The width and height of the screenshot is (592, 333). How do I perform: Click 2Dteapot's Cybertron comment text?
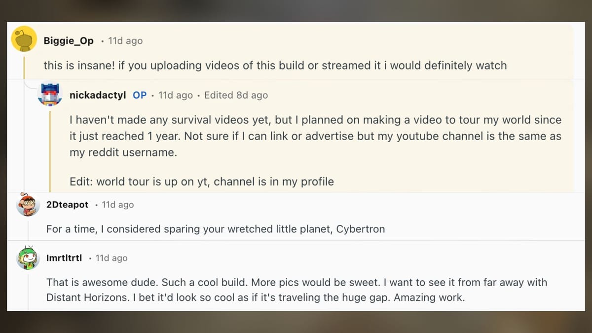click(215, 229)
